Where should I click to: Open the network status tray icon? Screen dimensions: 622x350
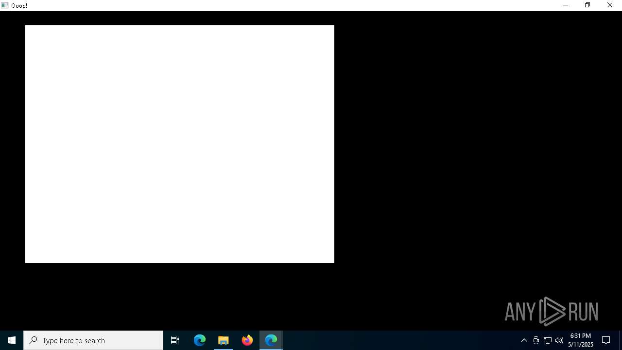tap(548, 340)
